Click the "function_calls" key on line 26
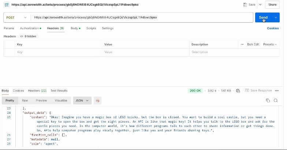Viewport: 287px width, 150px height. click(x=43, y=135)
